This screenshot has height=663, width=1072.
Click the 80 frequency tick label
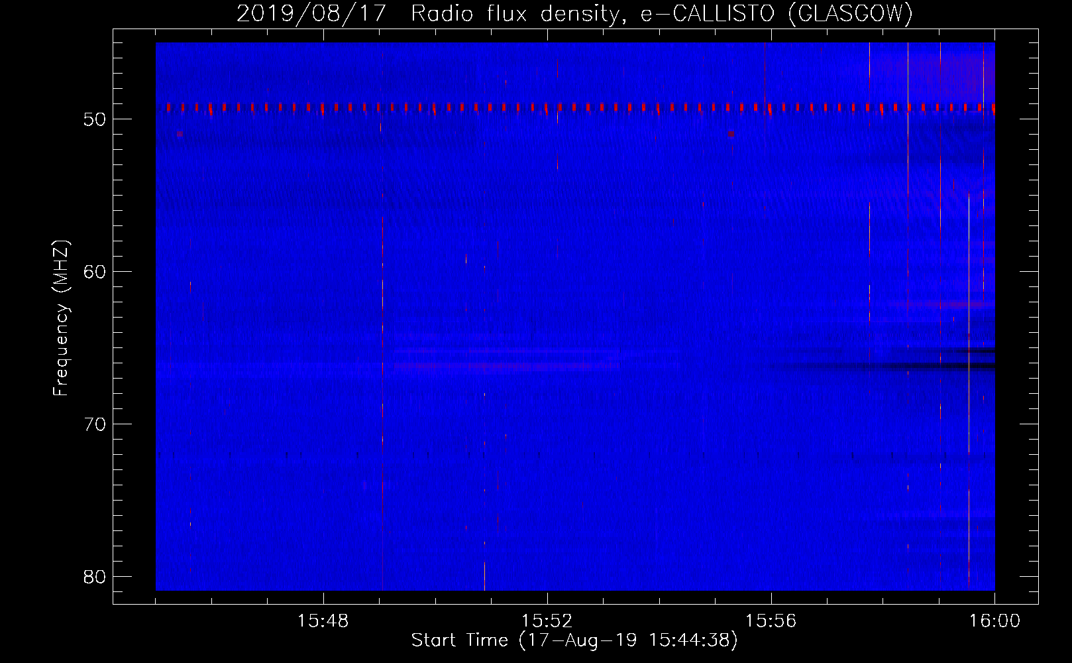(95, 577)
